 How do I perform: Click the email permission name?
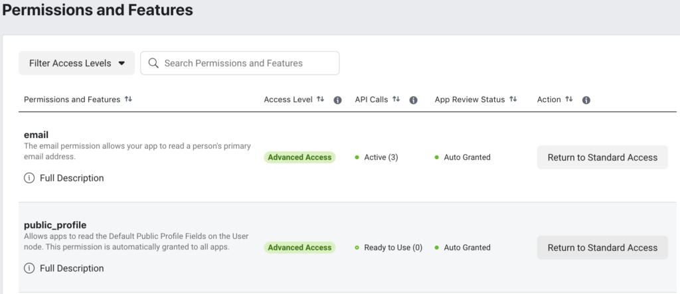tap(36, 135)
